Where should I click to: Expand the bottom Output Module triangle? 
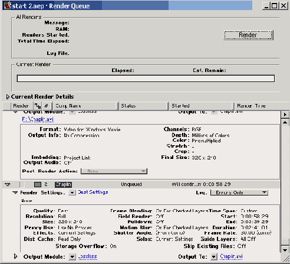pyautogui.click(x=15, y=256)
